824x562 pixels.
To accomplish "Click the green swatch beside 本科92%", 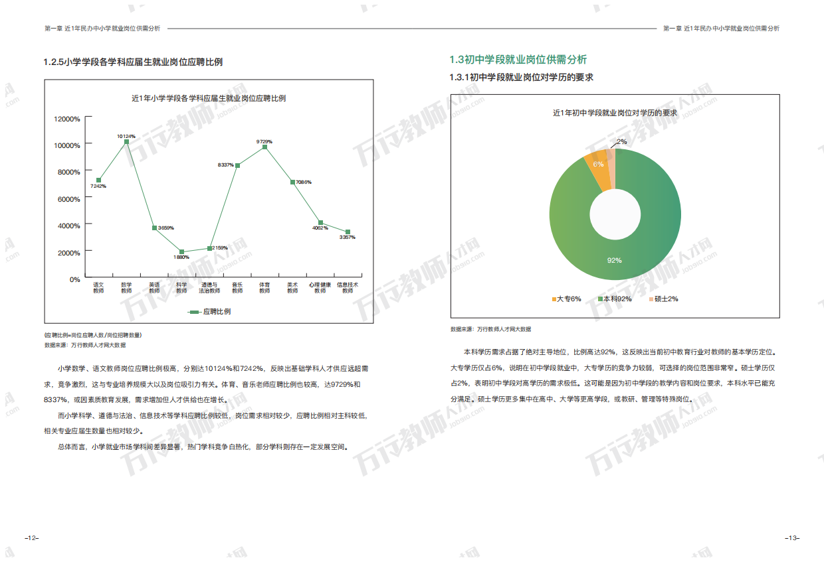I will (x=599, y=299).
